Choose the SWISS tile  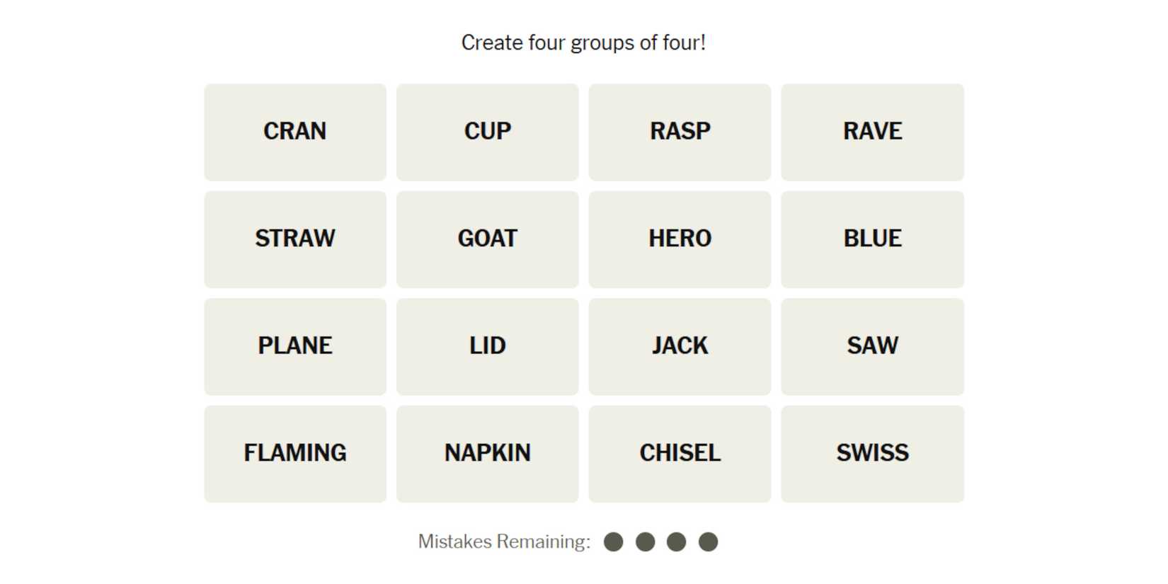(872, 454)
